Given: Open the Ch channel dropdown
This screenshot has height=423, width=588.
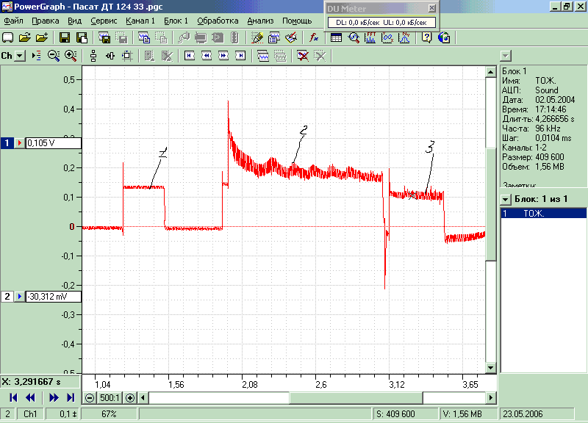Looking at the screenshot, I should pos(21,56).
